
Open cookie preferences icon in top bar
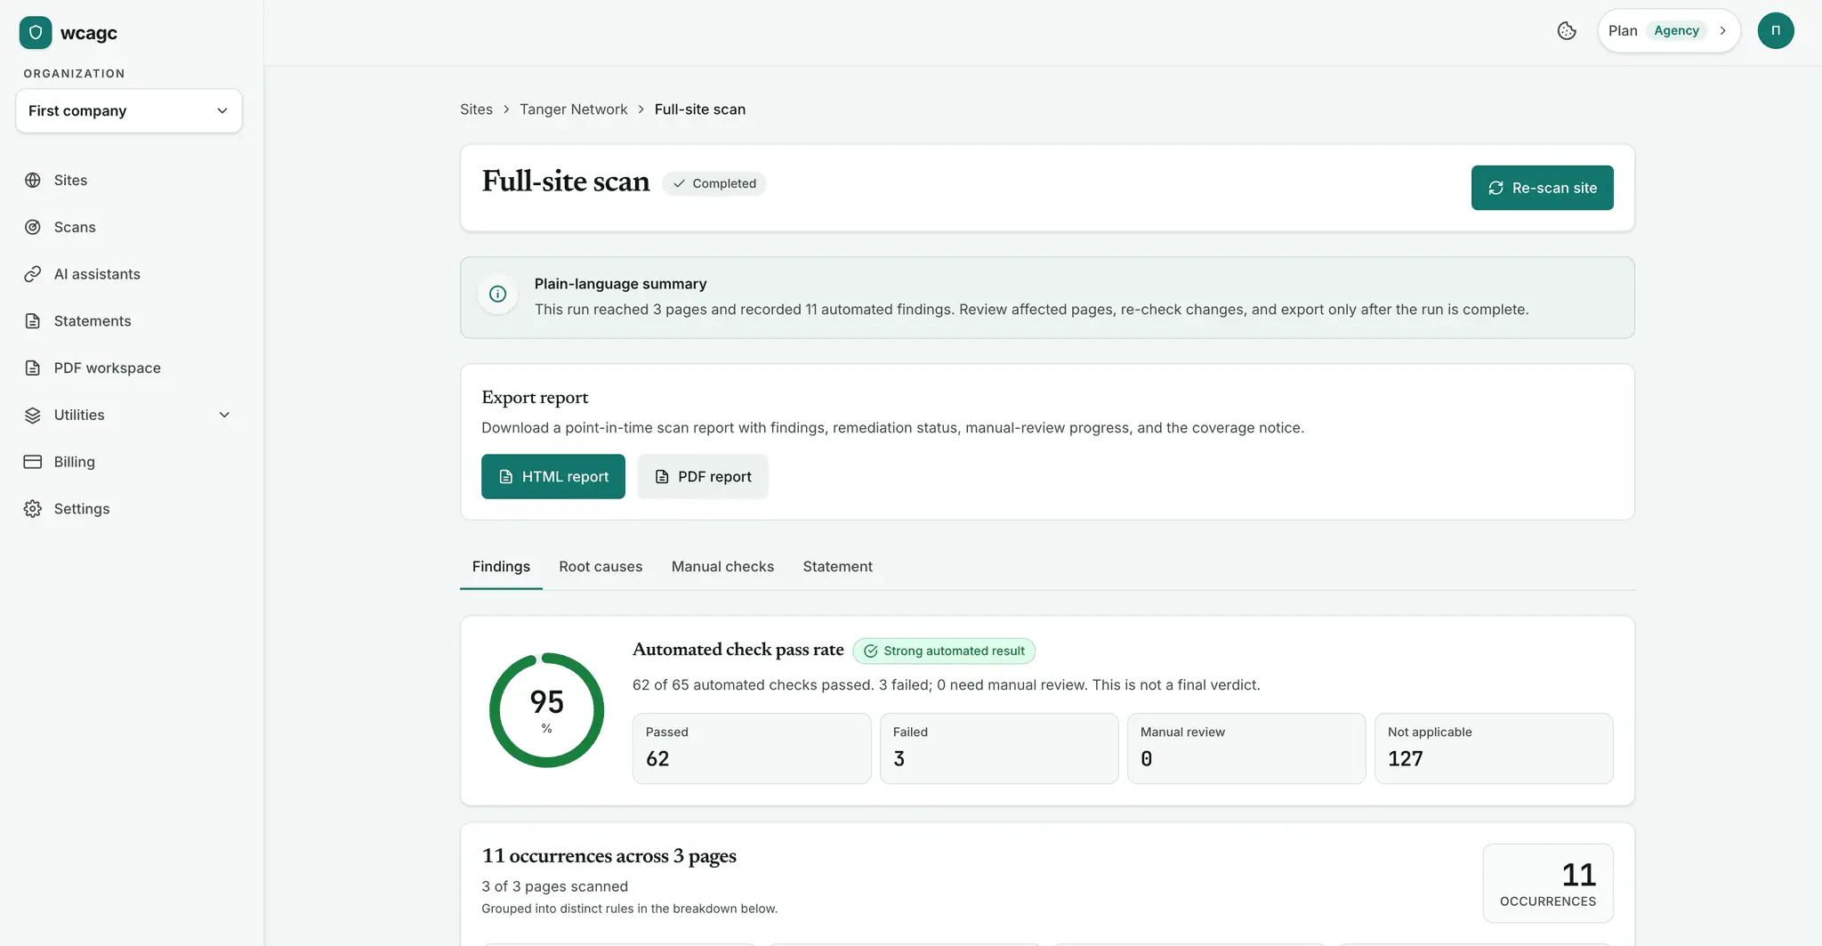[1567, 31]
